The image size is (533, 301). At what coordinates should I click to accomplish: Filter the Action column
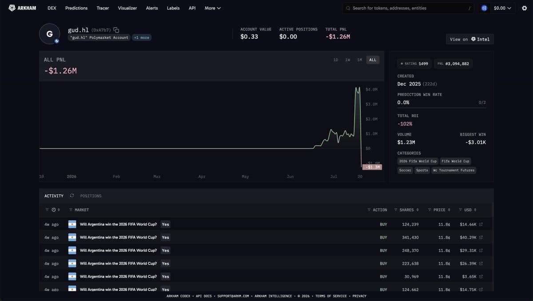(369, 210)
